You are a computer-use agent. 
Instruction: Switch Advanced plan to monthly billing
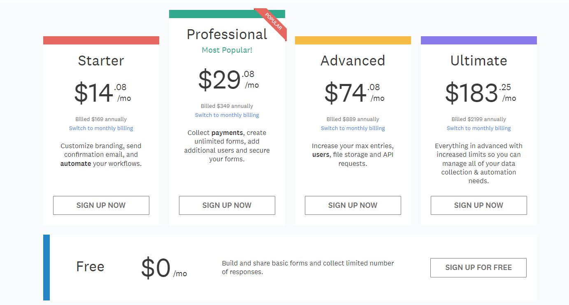(353, 128)
